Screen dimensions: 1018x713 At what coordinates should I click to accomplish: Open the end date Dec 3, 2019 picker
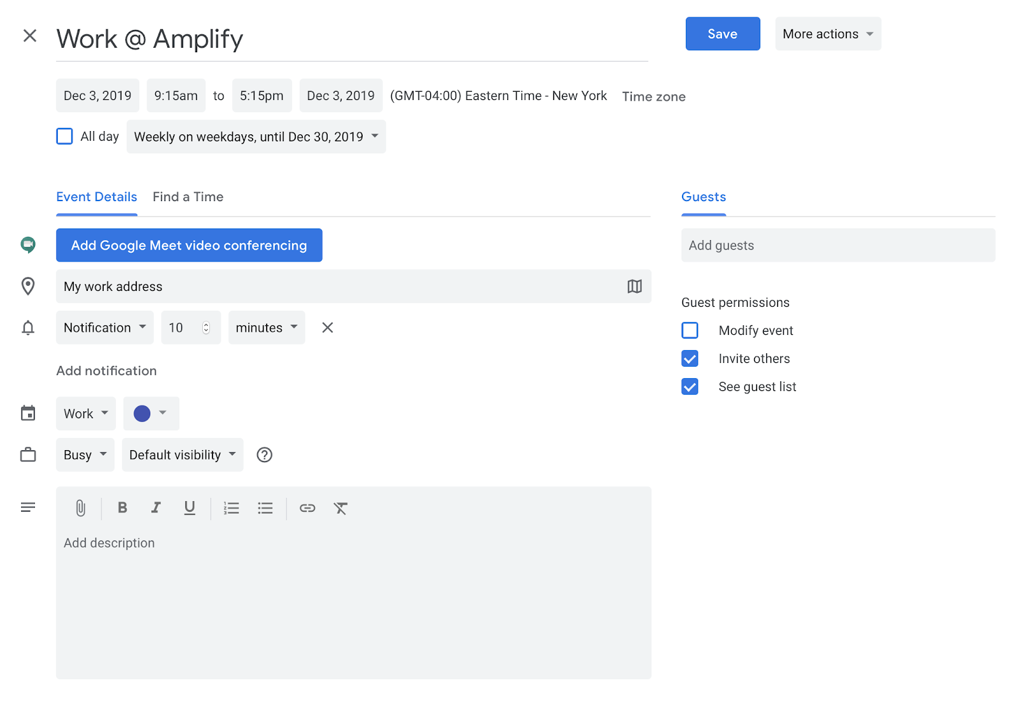pos(341,95)
